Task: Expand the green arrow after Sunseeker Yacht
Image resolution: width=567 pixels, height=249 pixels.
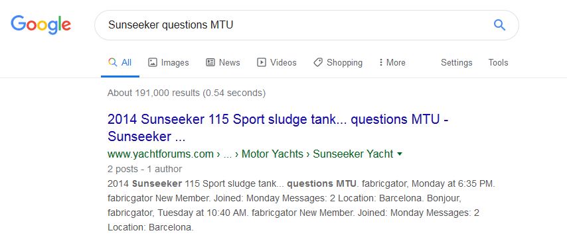Action: (x=400, y=154)
